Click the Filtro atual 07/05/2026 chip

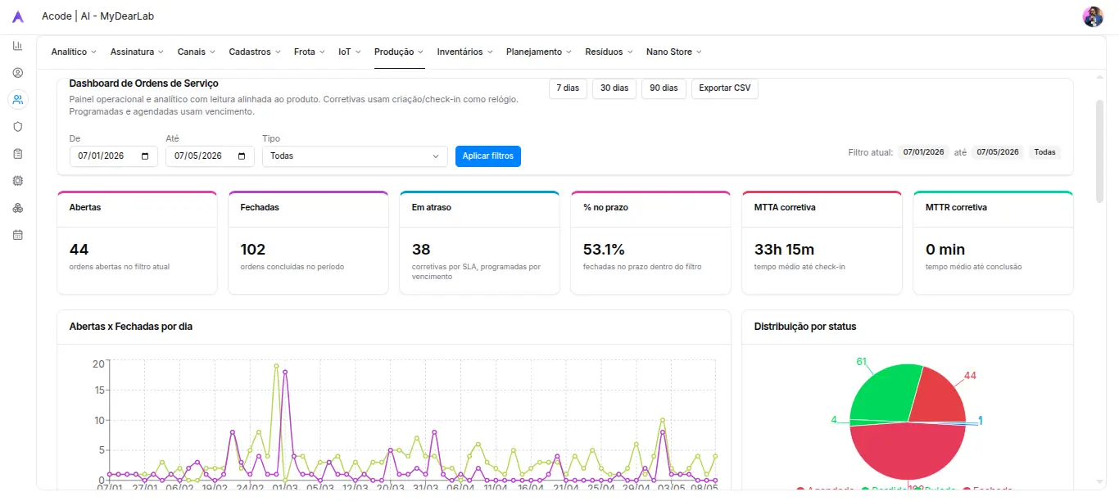click(x=998, y=152)
